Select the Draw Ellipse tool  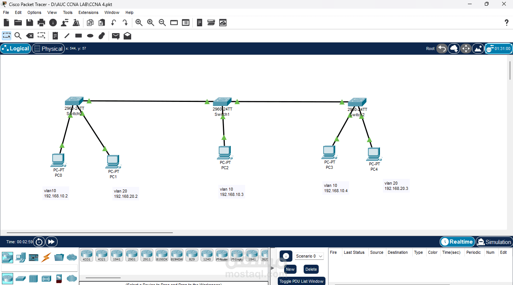click(90, 36)
